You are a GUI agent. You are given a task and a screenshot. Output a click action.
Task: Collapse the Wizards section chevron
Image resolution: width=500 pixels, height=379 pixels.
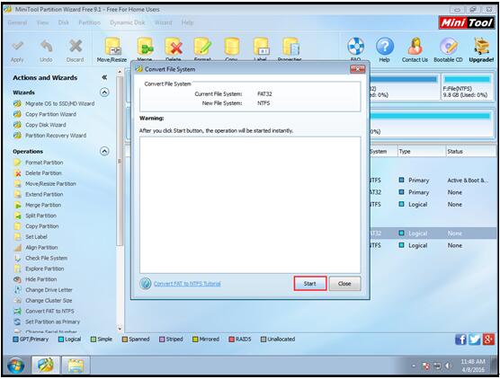[x=104, y=93]
